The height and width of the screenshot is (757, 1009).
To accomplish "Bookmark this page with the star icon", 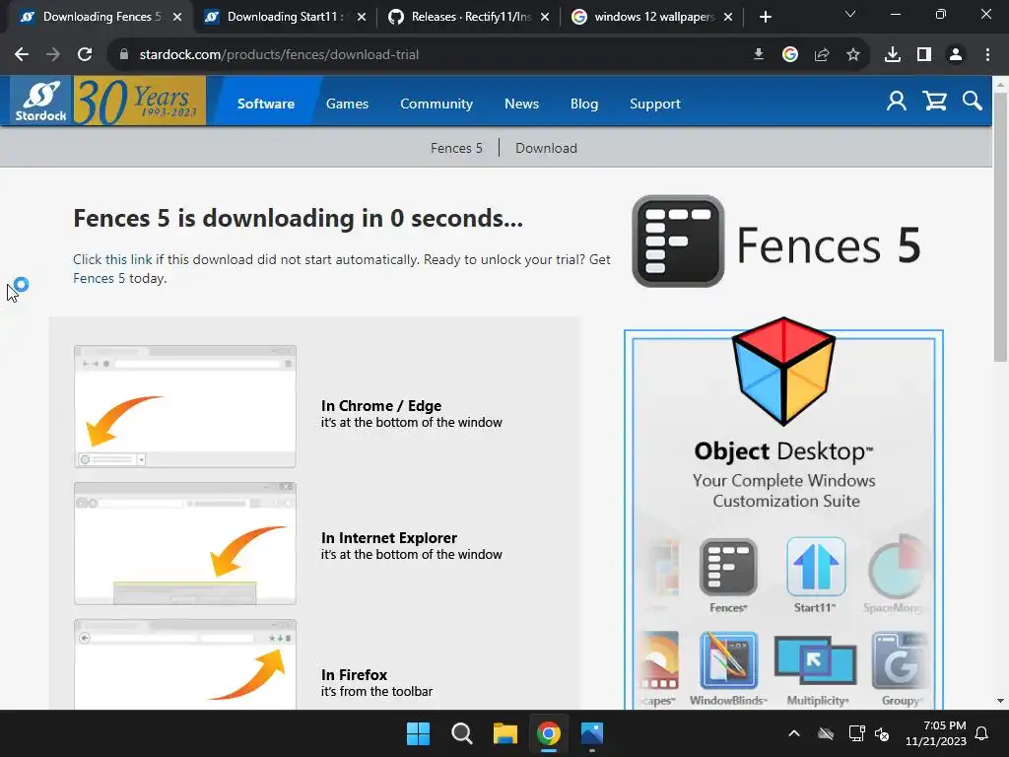I will click(x=853, y=55).
